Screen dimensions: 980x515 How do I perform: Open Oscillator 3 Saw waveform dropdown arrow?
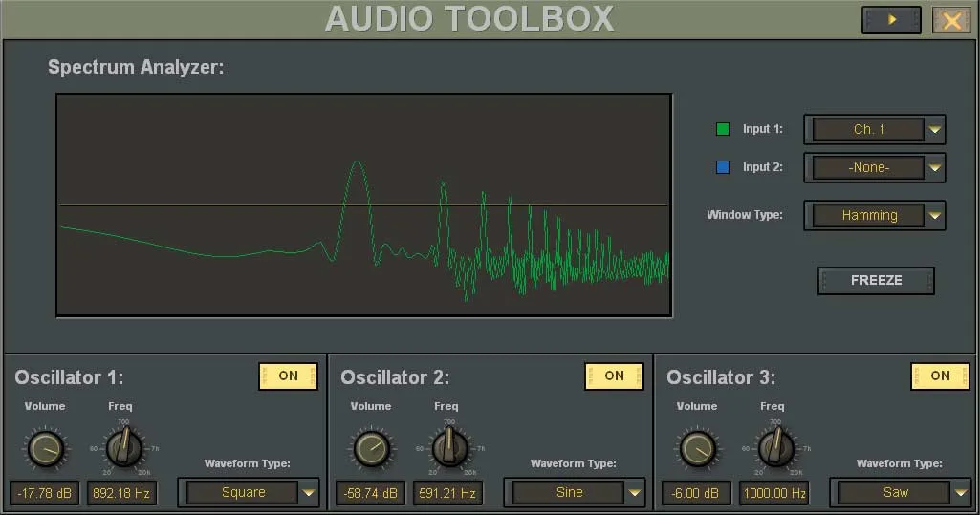pyautogui.click(x=961, y=493)
